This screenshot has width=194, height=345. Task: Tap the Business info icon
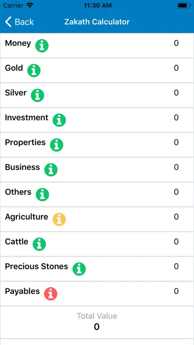pos(51,170)
